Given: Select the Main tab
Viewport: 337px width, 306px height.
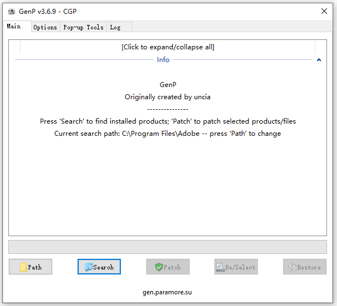Looking at the screenshot, I should [x=14, y=27].
